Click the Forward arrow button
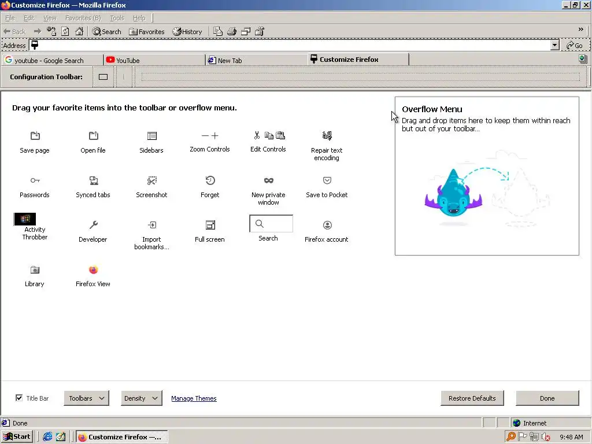 point(37,31)
